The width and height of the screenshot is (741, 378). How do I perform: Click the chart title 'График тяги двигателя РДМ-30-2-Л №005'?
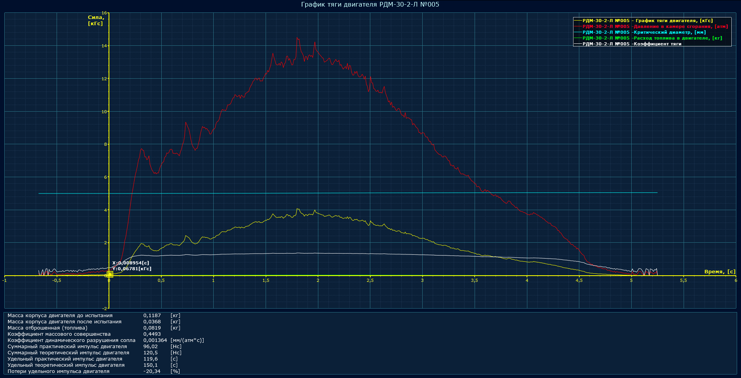click(x=370, y=5)
